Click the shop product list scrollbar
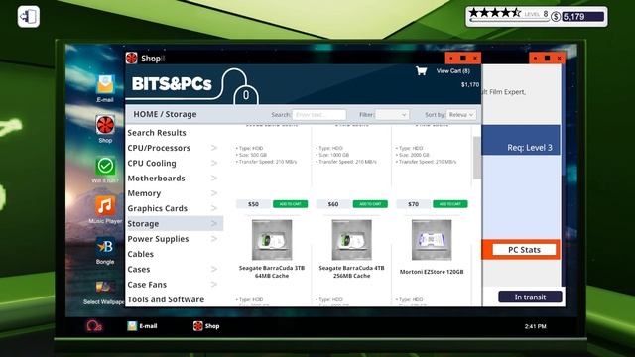The image size is (635, 357). point(476,158)
